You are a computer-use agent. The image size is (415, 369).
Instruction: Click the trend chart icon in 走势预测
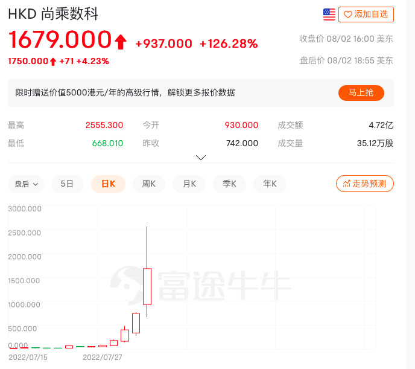coord(346,184)
